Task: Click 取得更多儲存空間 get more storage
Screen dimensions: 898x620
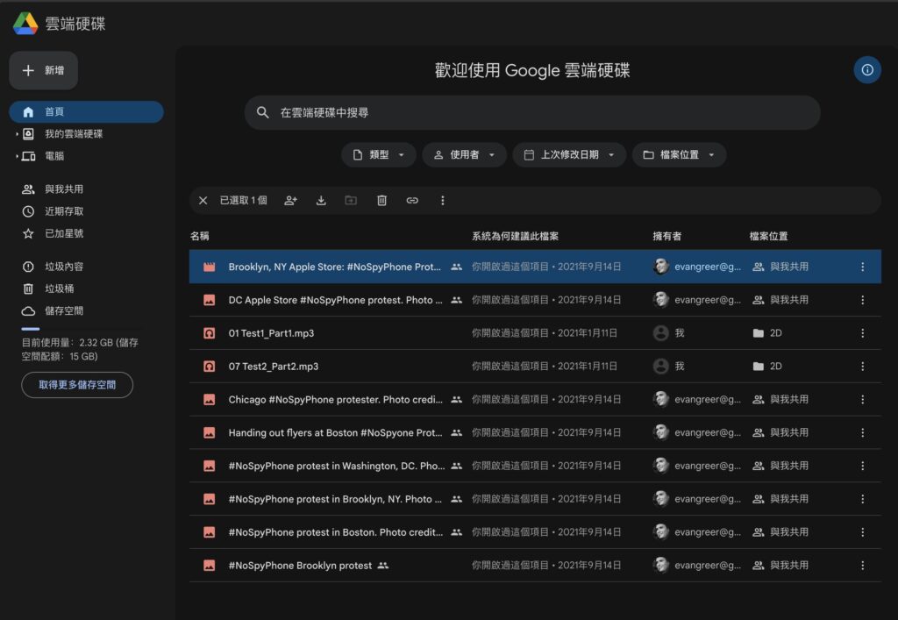Action: pyautogui.click(x=77, y=385)
